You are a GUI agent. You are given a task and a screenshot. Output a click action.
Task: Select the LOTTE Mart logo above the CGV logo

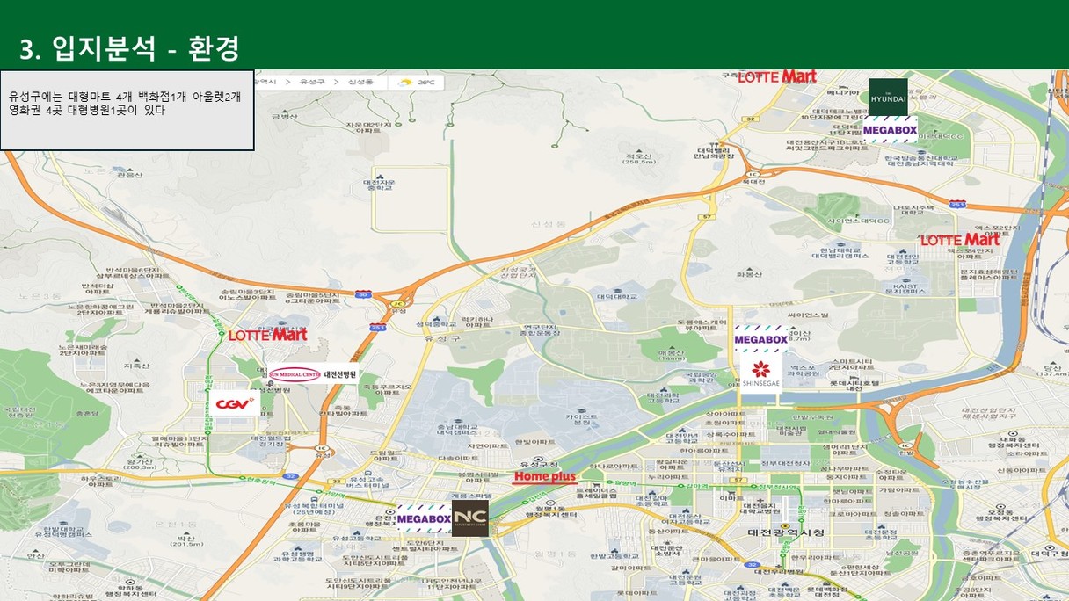[x=267, y=334]
